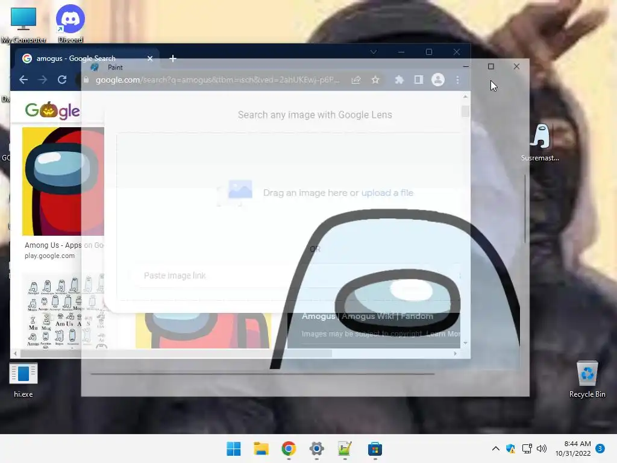Open Chrome tab search chevron
Viewport: 617px width, 463px height.
pos(374,52)
